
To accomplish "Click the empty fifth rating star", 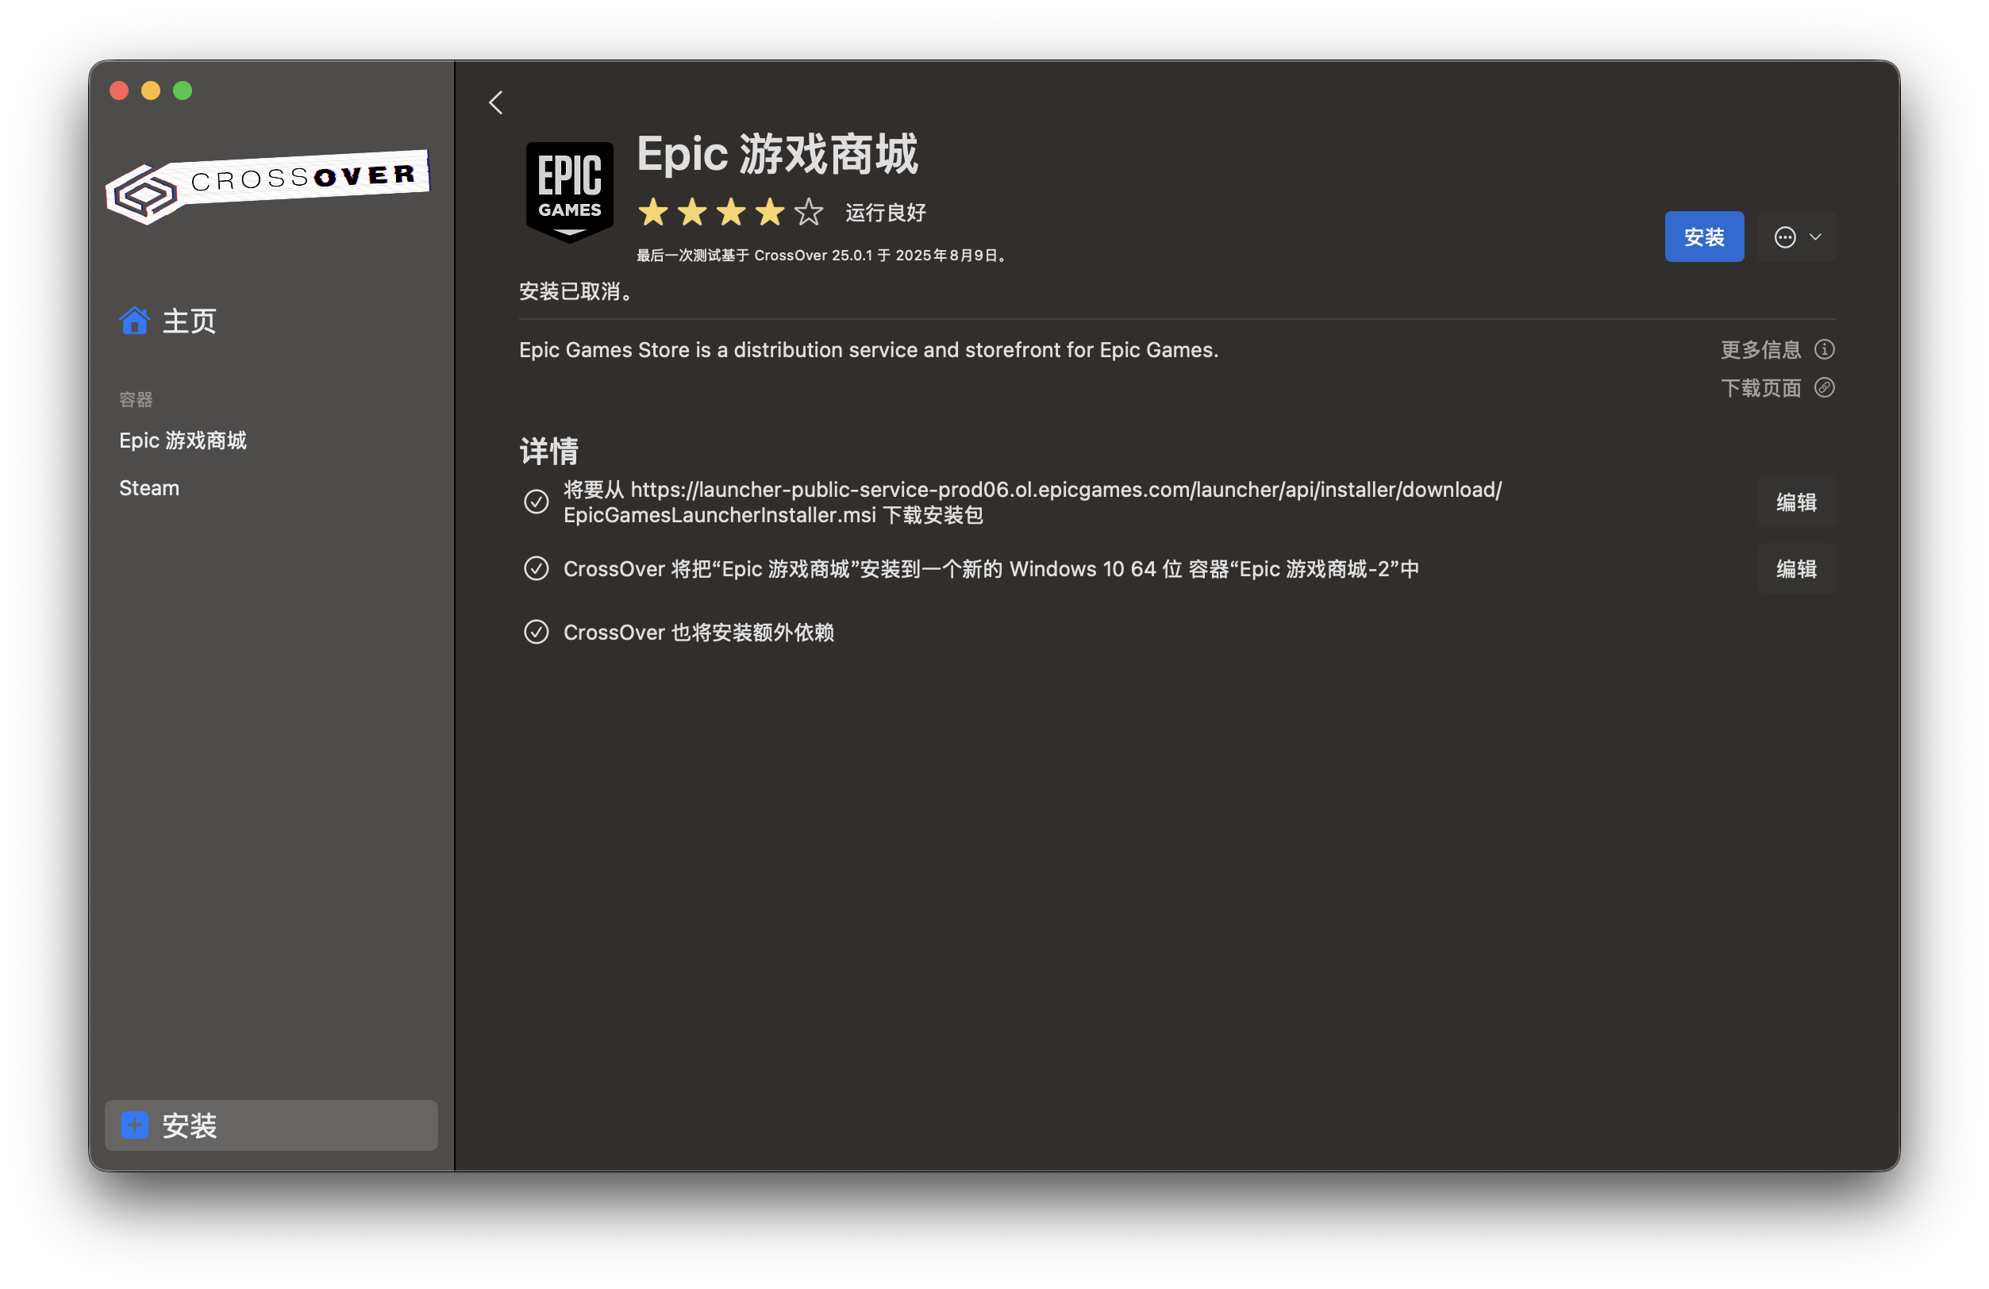I will coord(809,213).
